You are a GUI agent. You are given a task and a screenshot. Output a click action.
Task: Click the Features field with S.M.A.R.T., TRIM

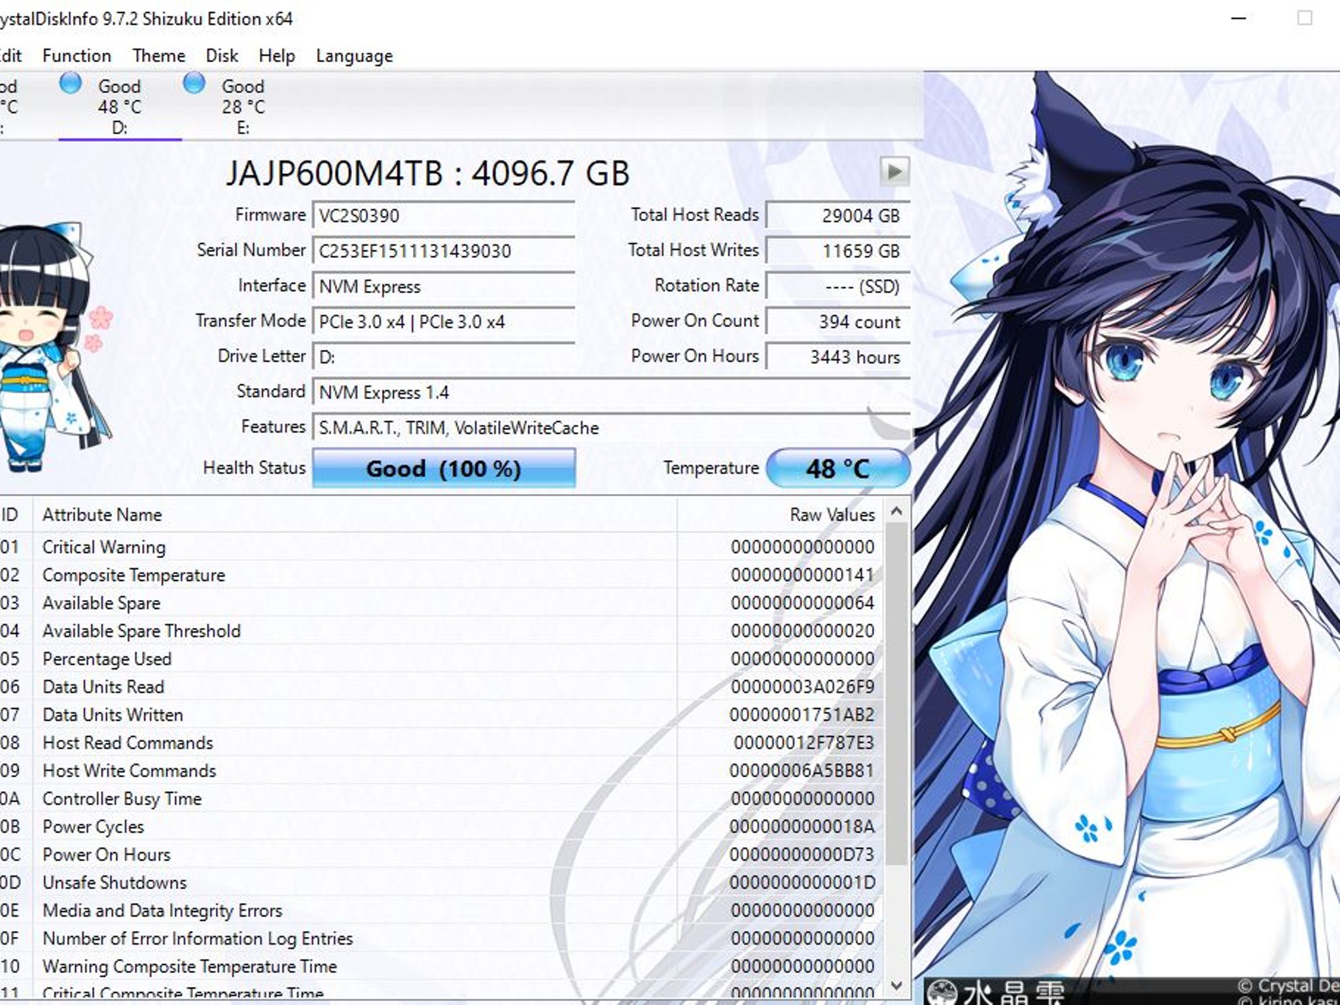coord(611,427)
